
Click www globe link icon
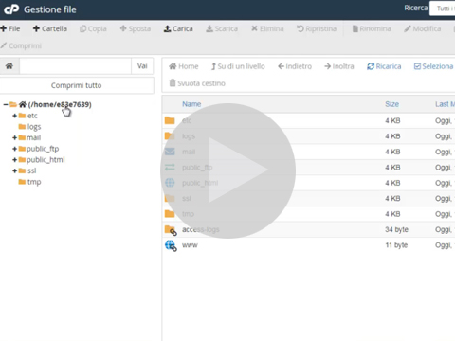pyautogui.click(x=171, y=245)
